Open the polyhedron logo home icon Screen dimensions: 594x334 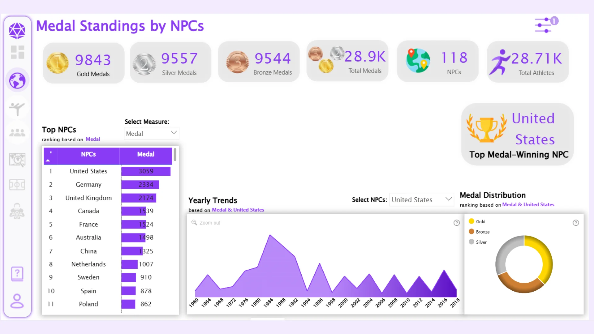pyautogui.click(x=17, y=30)
